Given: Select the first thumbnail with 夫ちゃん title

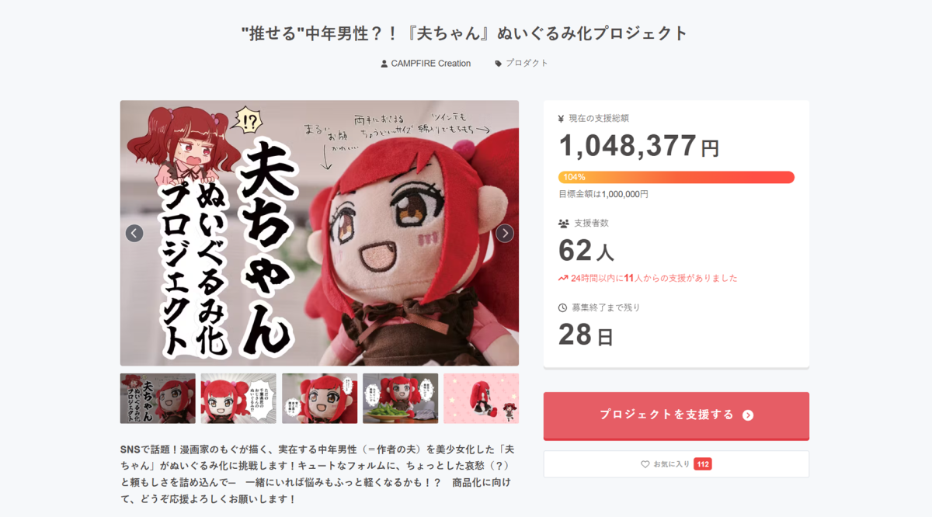Looking at the screenshot, I should pos(158,398).
